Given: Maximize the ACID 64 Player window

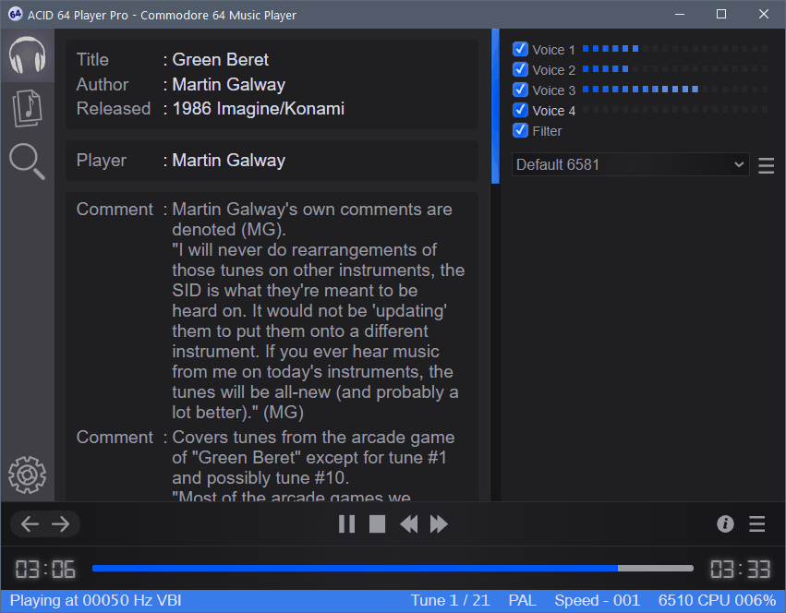Looking at the screenshot, I should click(721, 14).
